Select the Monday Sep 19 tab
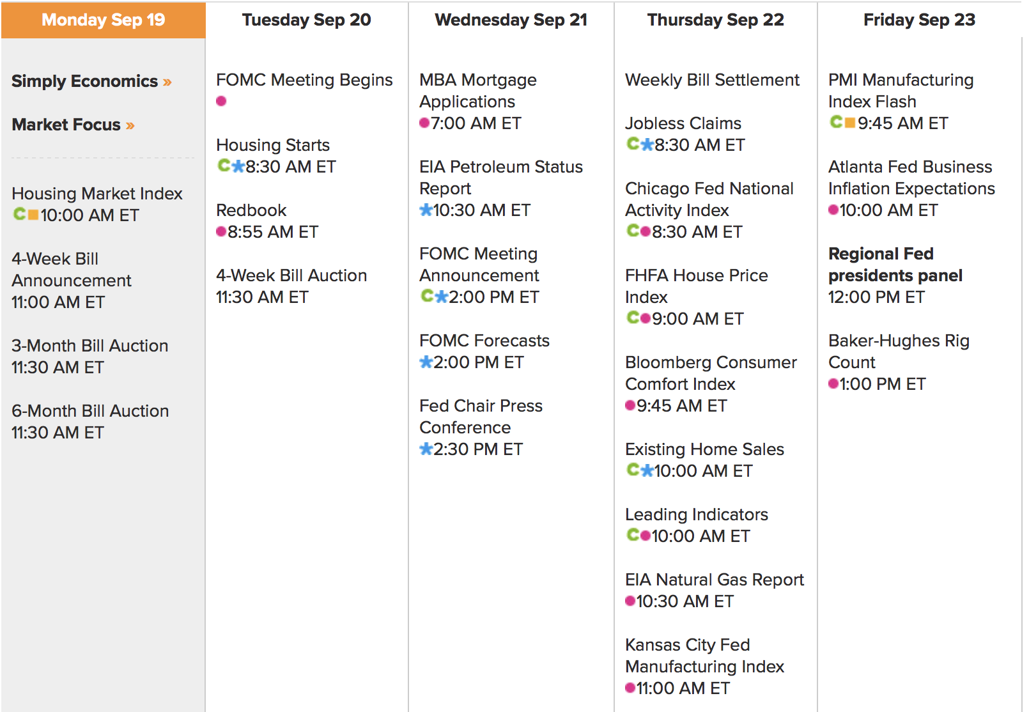The image size is (1029, 712). [104, 20]
